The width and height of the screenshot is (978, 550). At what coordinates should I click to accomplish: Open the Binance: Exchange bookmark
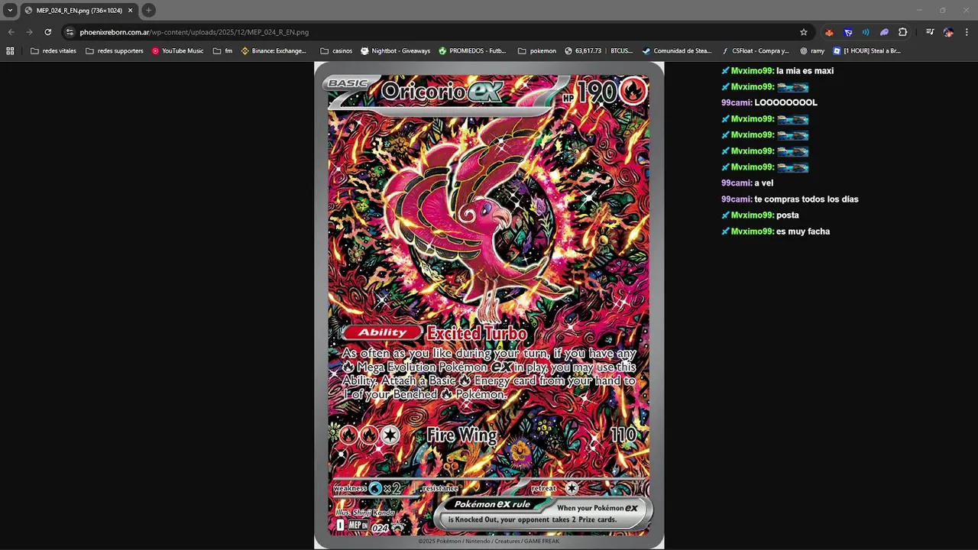tap(274, 51)
